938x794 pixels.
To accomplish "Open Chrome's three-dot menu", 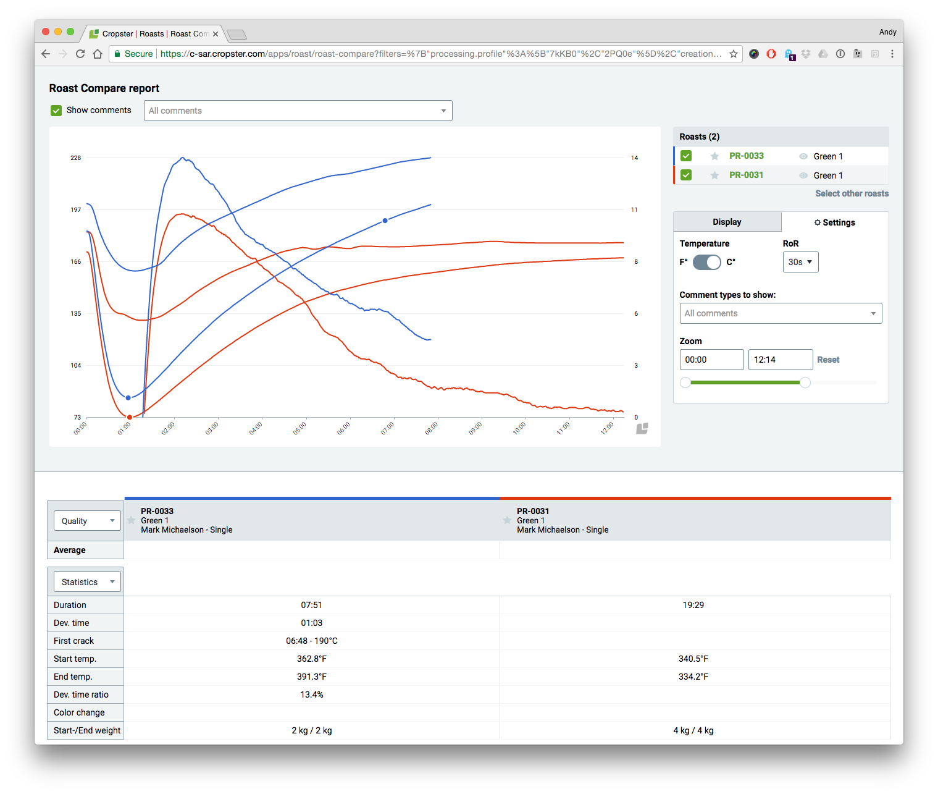I will 892,54.
